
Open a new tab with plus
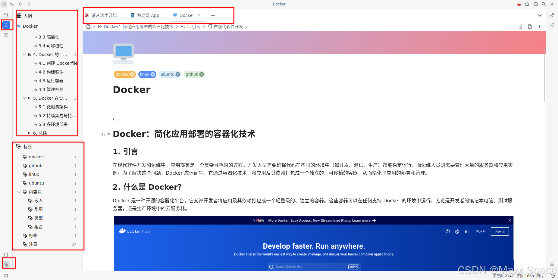coord(213,15)
